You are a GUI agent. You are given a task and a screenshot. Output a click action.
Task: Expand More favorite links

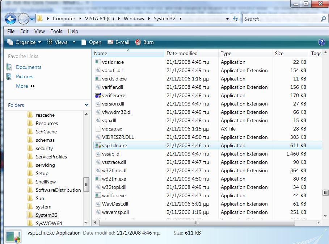(x=25, y=86)
